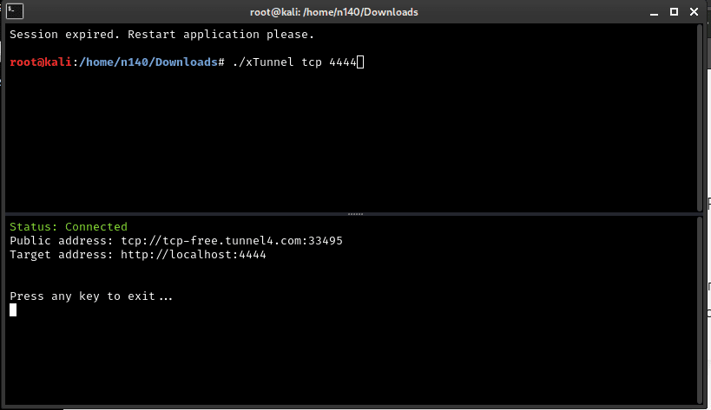Viewport: 711px width, 410px height.
Task: Click the Press any key to exit line
Action: tap(91, 296)
